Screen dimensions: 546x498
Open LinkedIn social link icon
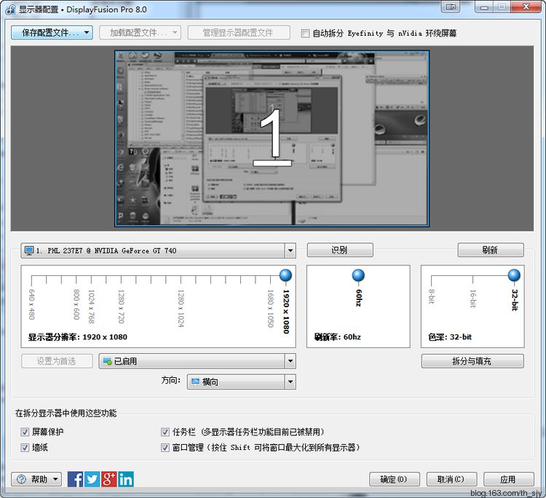(x=126, y=480)
